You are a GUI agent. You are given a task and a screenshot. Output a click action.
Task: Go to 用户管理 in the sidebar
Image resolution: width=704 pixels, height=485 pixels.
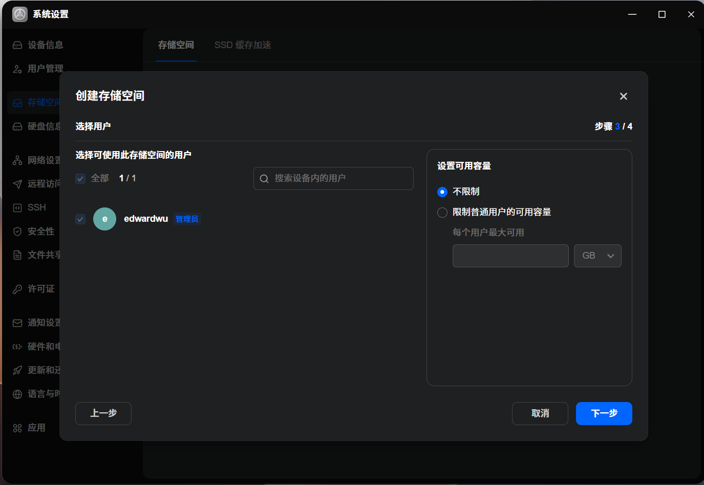38,69
